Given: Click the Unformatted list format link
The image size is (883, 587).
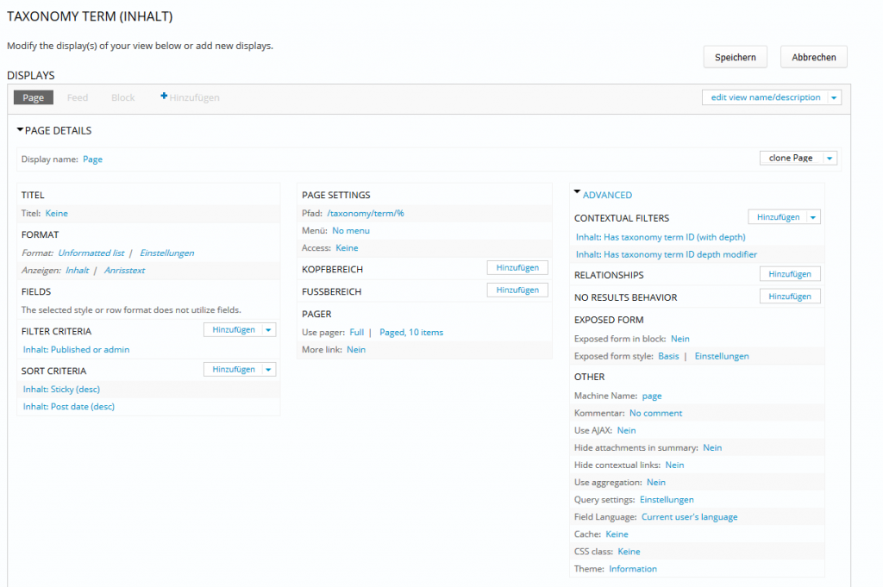Looking at the screenshot, I should pos(91,253).
